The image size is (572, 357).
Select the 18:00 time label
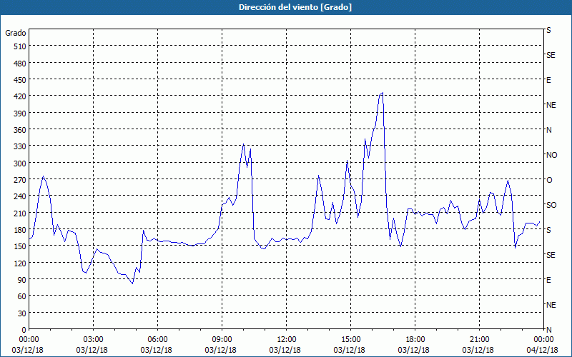click(x=415, y=340)
